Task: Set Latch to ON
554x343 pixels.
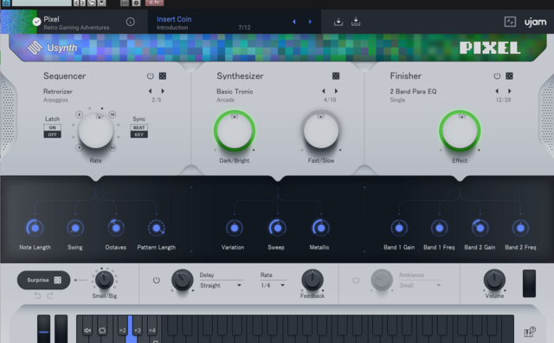Action: [52, 127]
